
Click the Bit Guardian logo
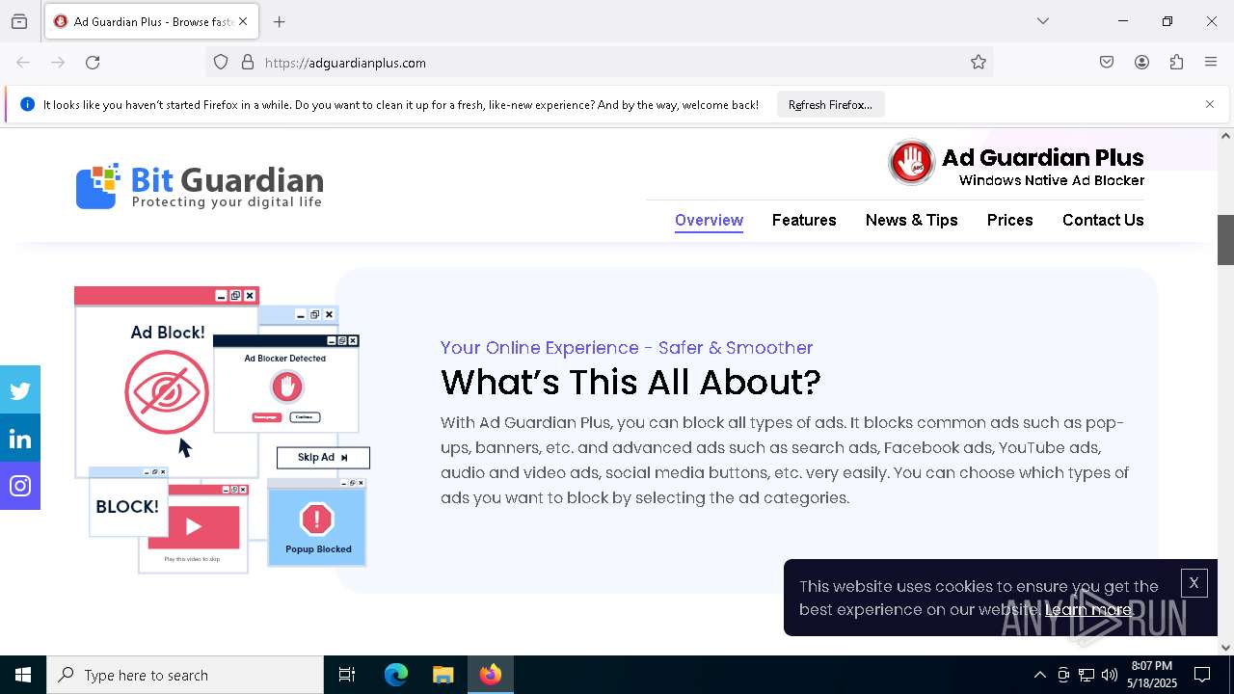tap(200, 186)
